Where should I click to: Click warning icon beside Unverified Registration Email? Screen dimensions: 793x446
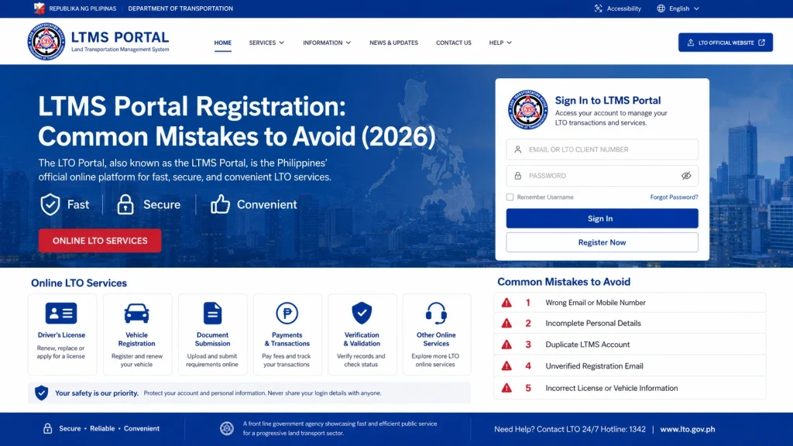(506, 366)
